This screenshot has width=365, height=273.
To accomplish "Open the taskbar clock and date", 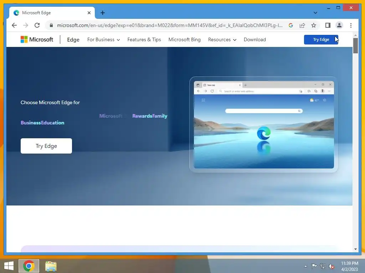I will [349, 266].
